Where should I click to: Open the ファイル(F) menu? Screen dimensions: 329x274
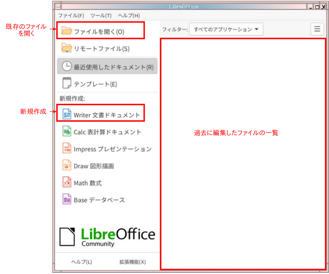click(71, 16)
